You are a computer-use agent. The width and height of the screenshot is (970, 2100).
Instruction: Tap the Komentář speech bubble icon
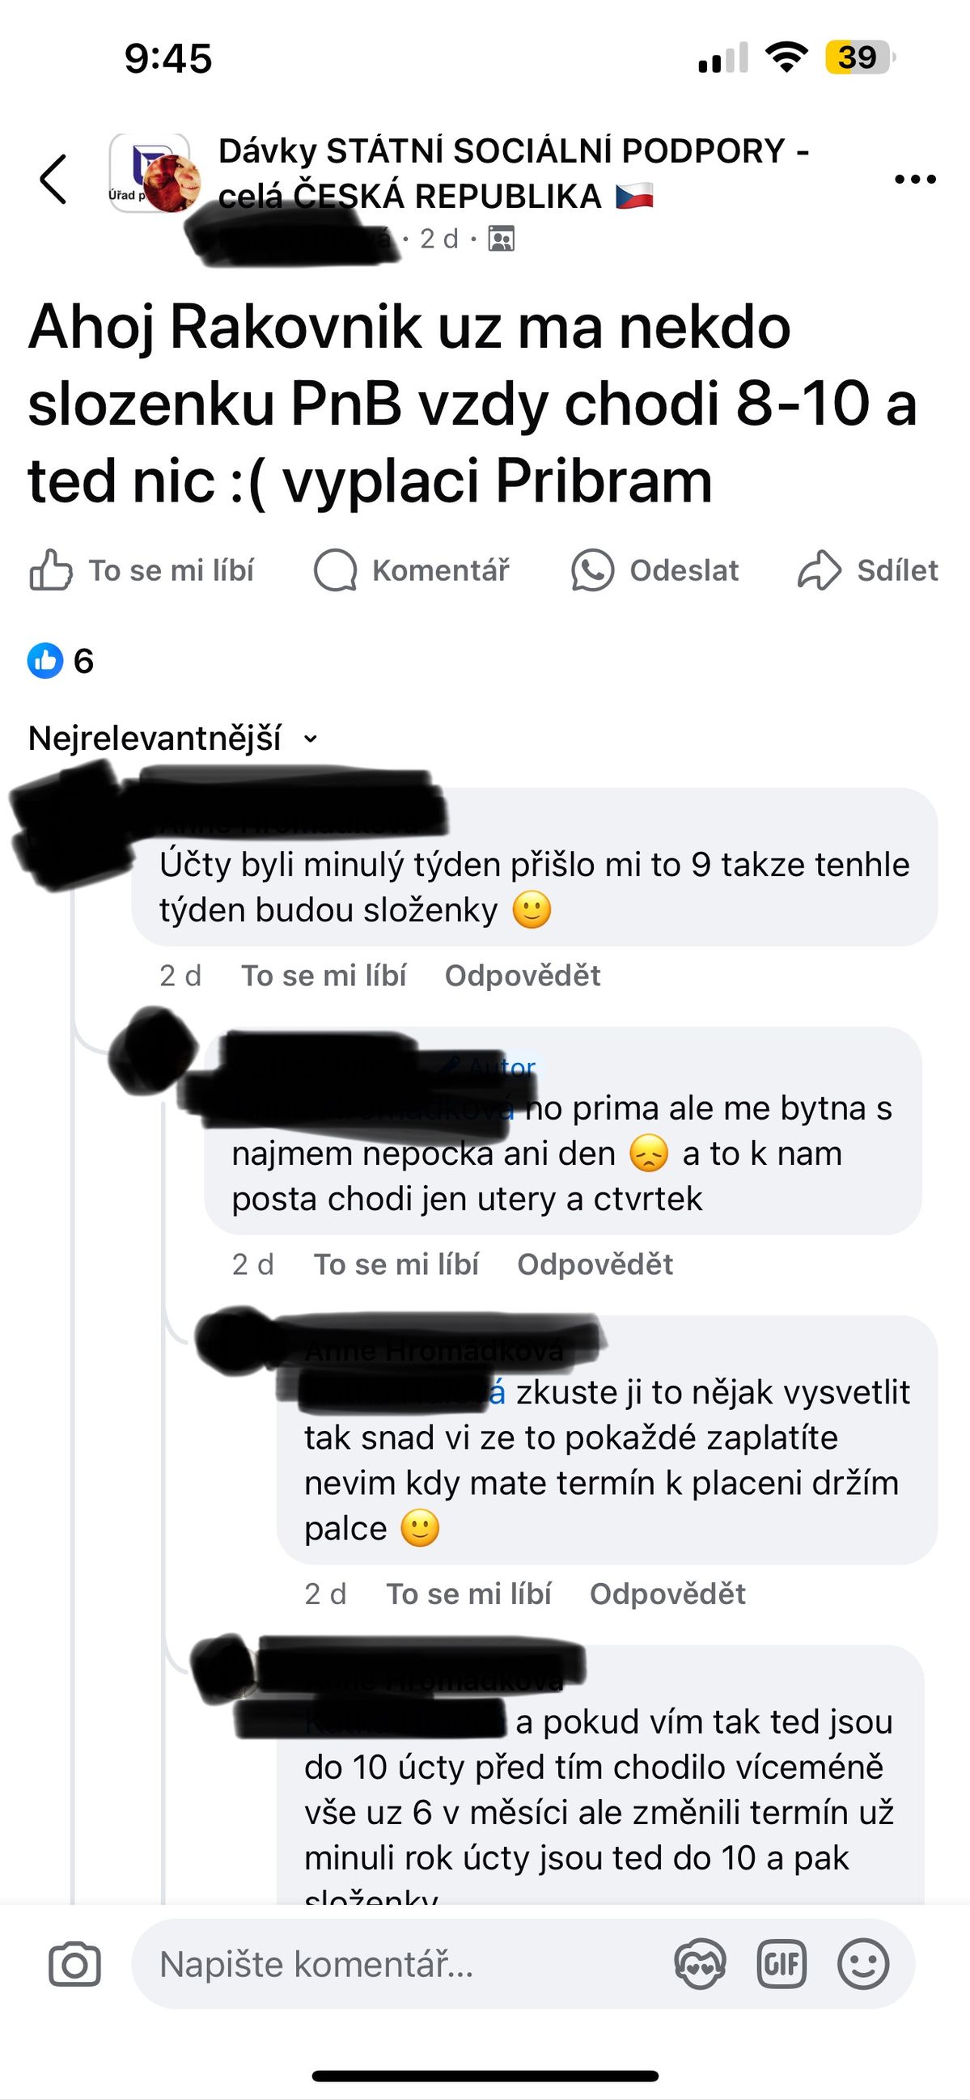click(335, 569)
